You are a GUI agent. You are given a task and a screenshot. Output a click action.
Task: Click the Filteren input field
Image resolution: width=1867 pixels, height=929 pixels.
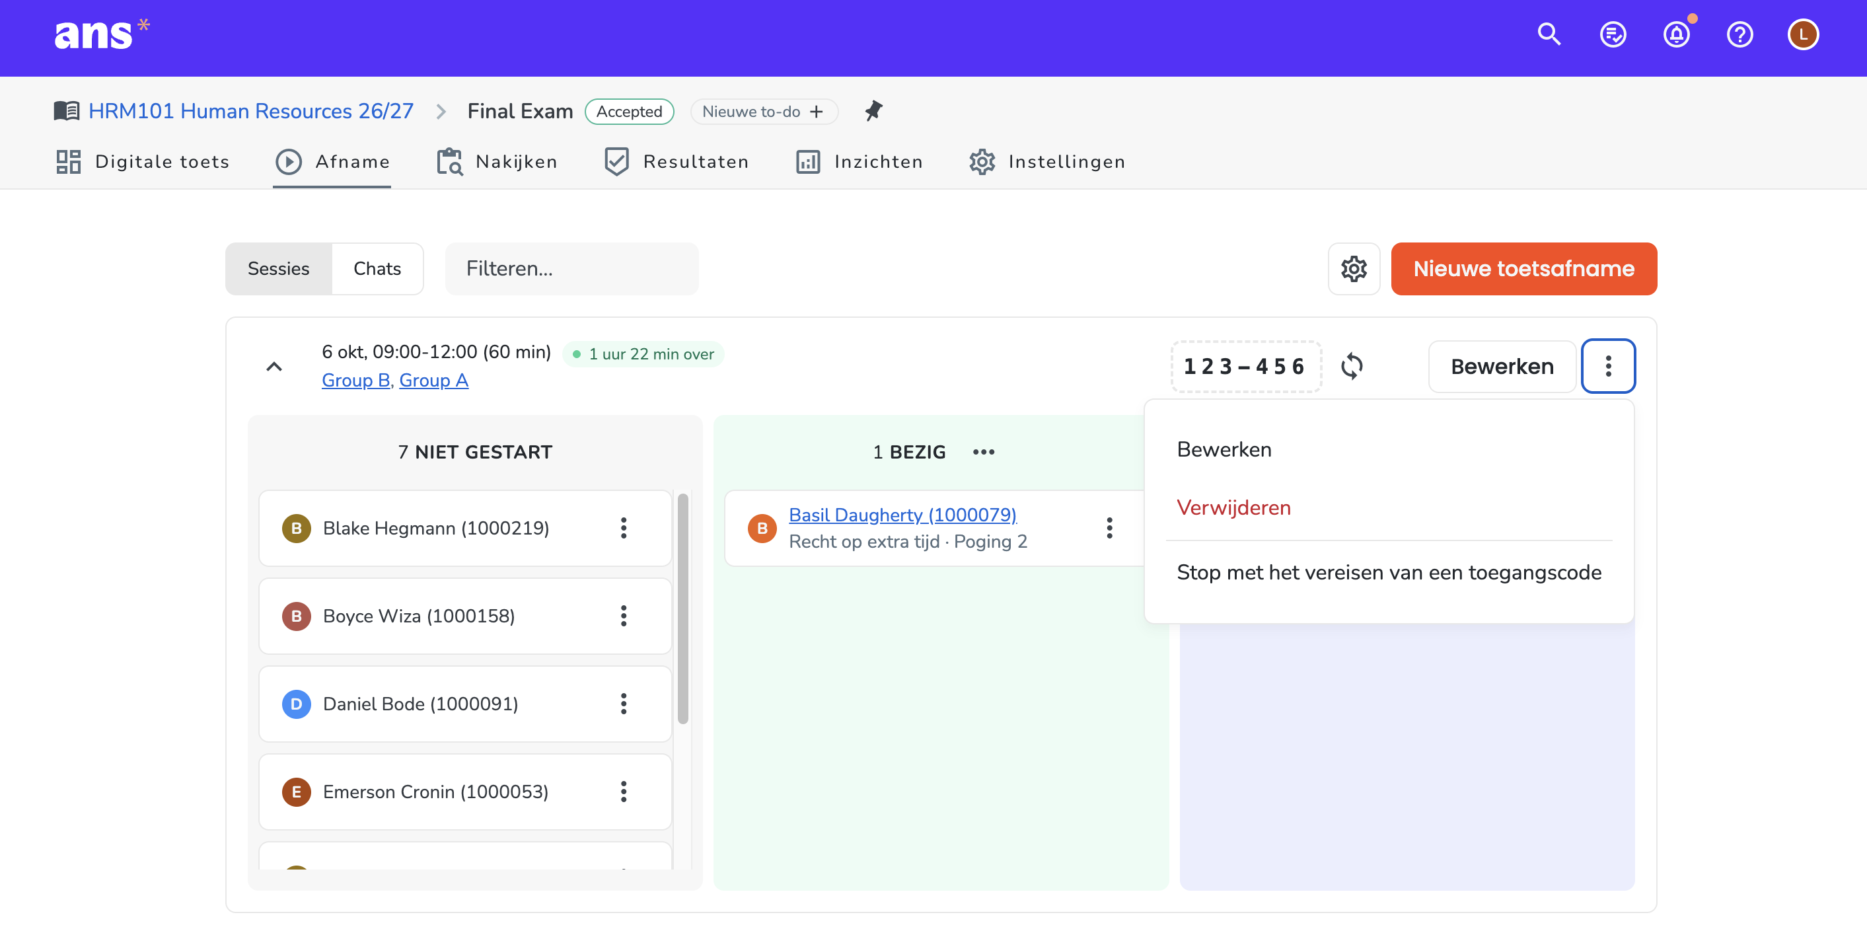click(572, 269)
